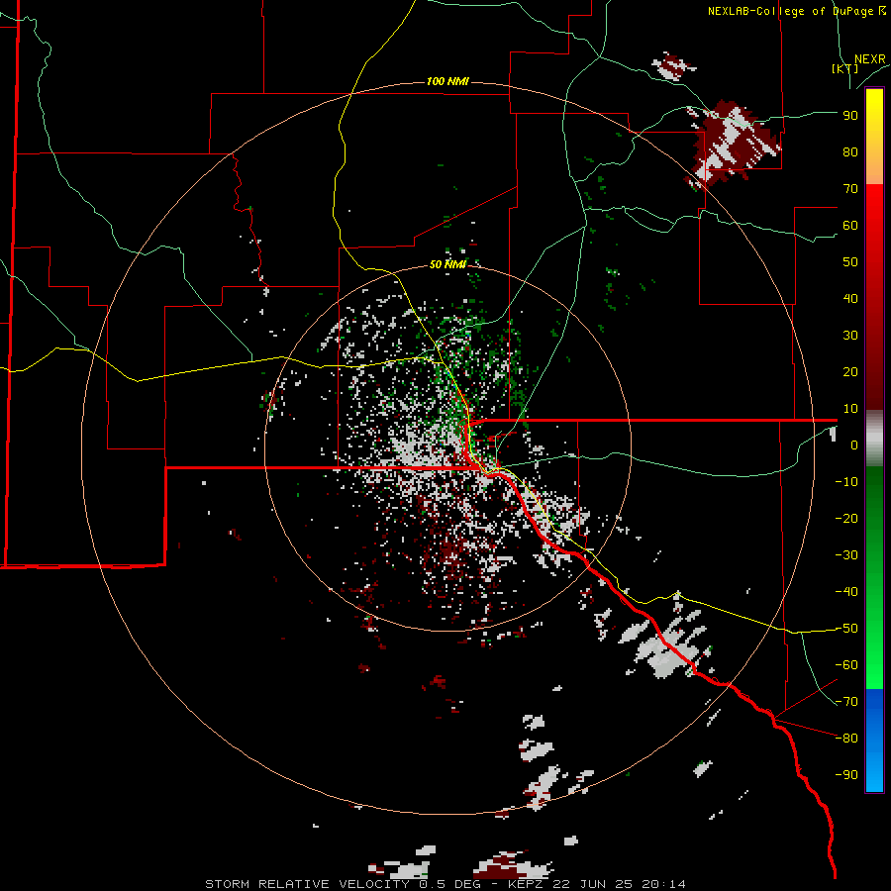Click the 90 value on the velocity scale
The image size is (891, 891).
coord(850,116)
